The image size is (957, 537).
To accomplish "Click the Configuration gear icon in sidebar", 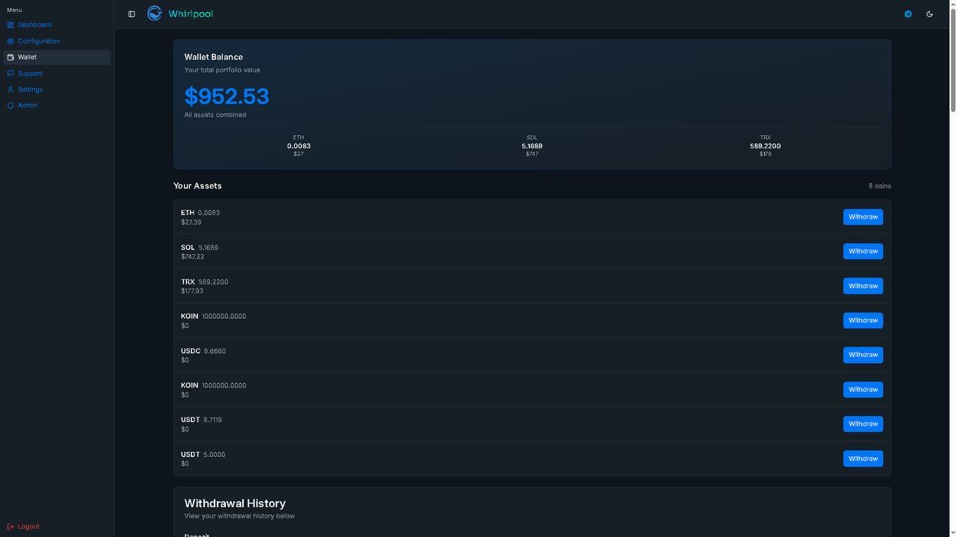I will point(10,42).
